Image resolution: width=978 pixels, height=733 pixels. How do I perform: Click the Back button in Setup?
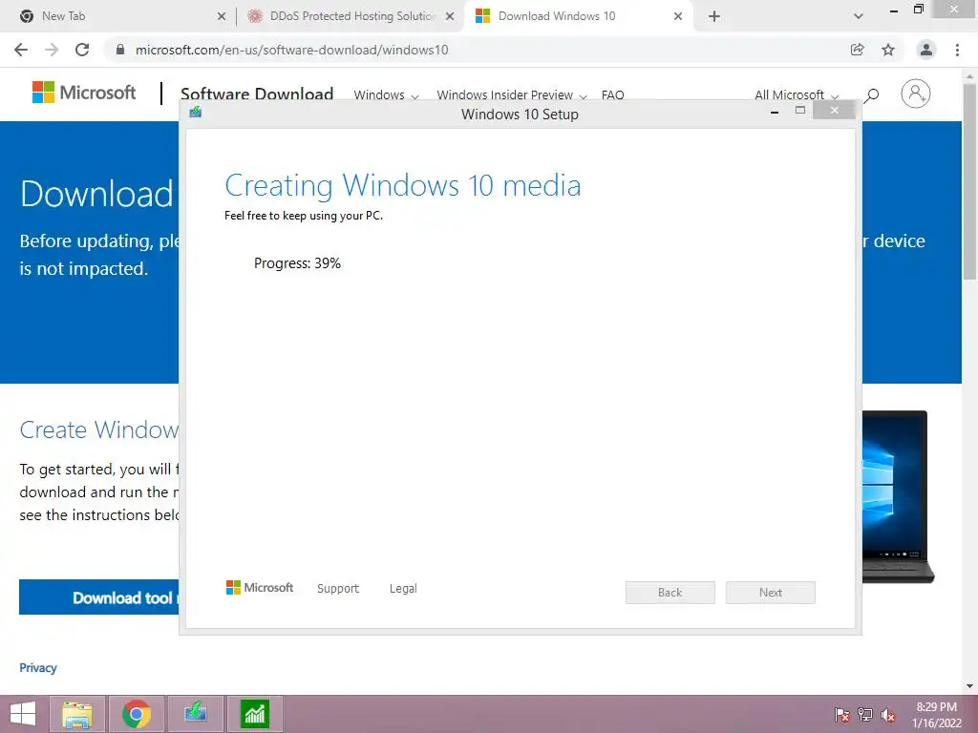670,593
